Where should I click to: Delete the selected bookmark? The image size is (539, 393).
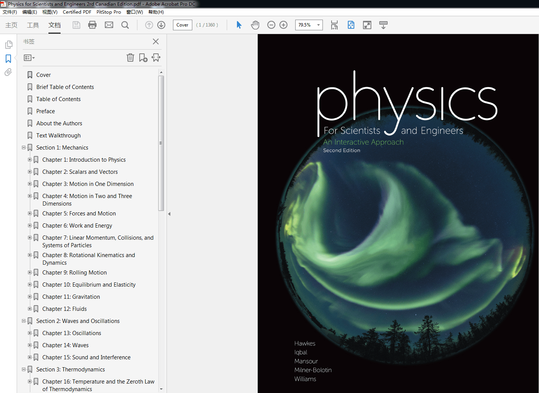pos(130,58)
